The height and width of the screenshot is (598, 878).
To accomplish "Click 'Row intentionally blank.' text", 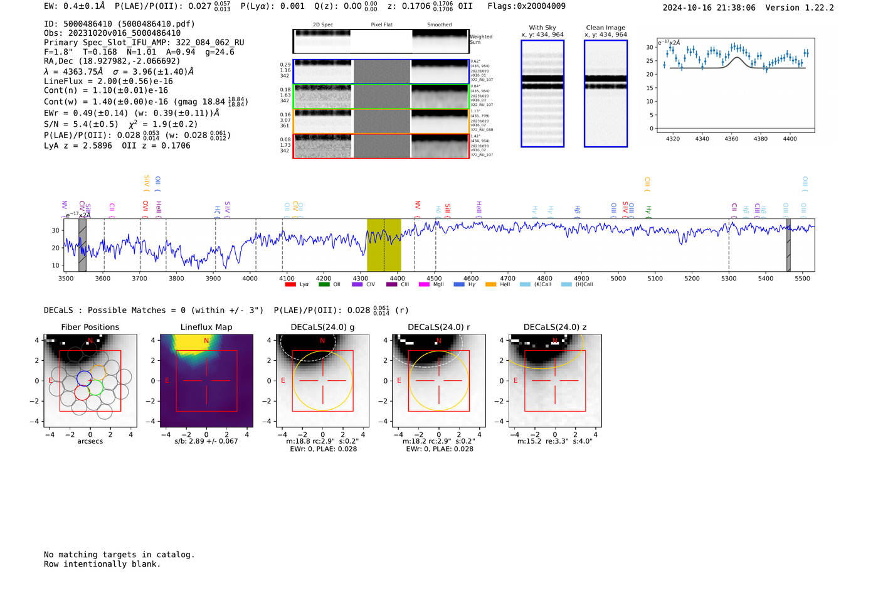I will pyautogui.click(x=102, y=564).
